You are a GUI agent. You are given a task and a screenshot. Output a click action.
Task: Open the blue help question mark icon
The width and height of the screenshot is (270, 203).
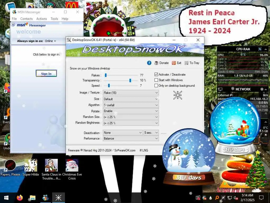click(149, 63)
